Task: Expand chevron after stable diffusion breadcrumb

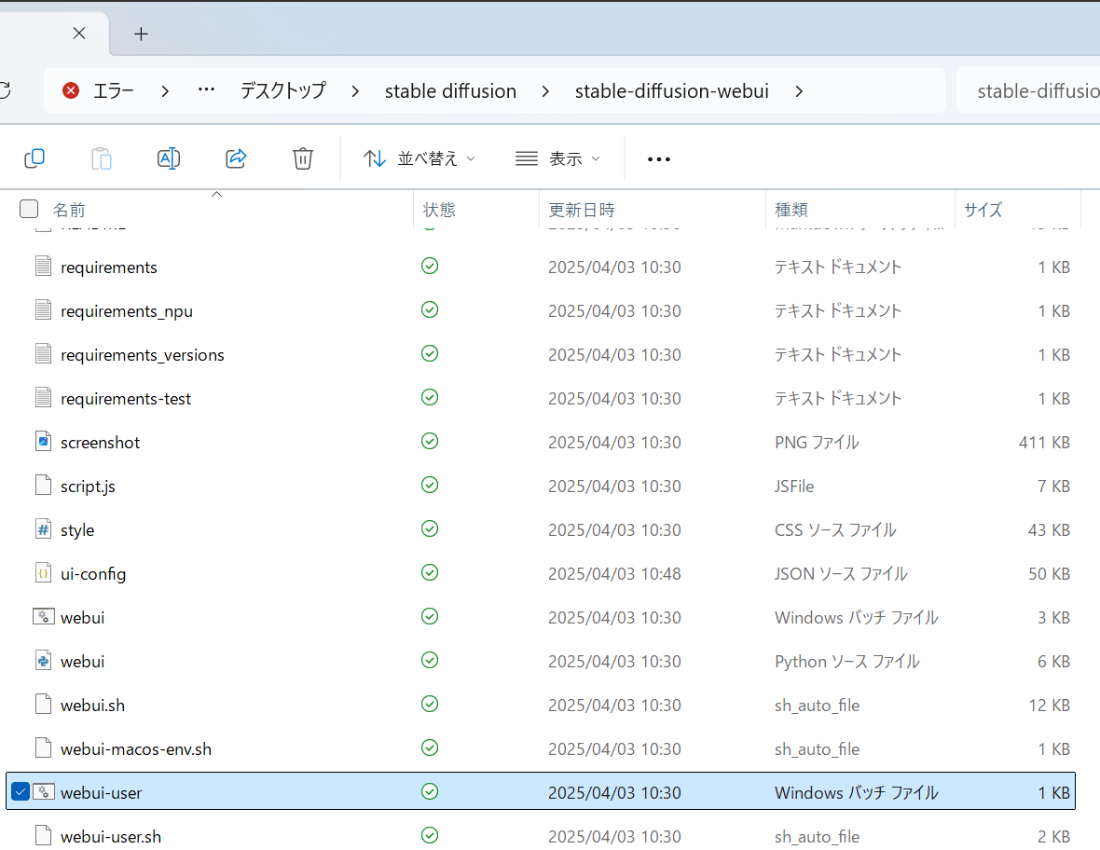Action: point(545,91)
